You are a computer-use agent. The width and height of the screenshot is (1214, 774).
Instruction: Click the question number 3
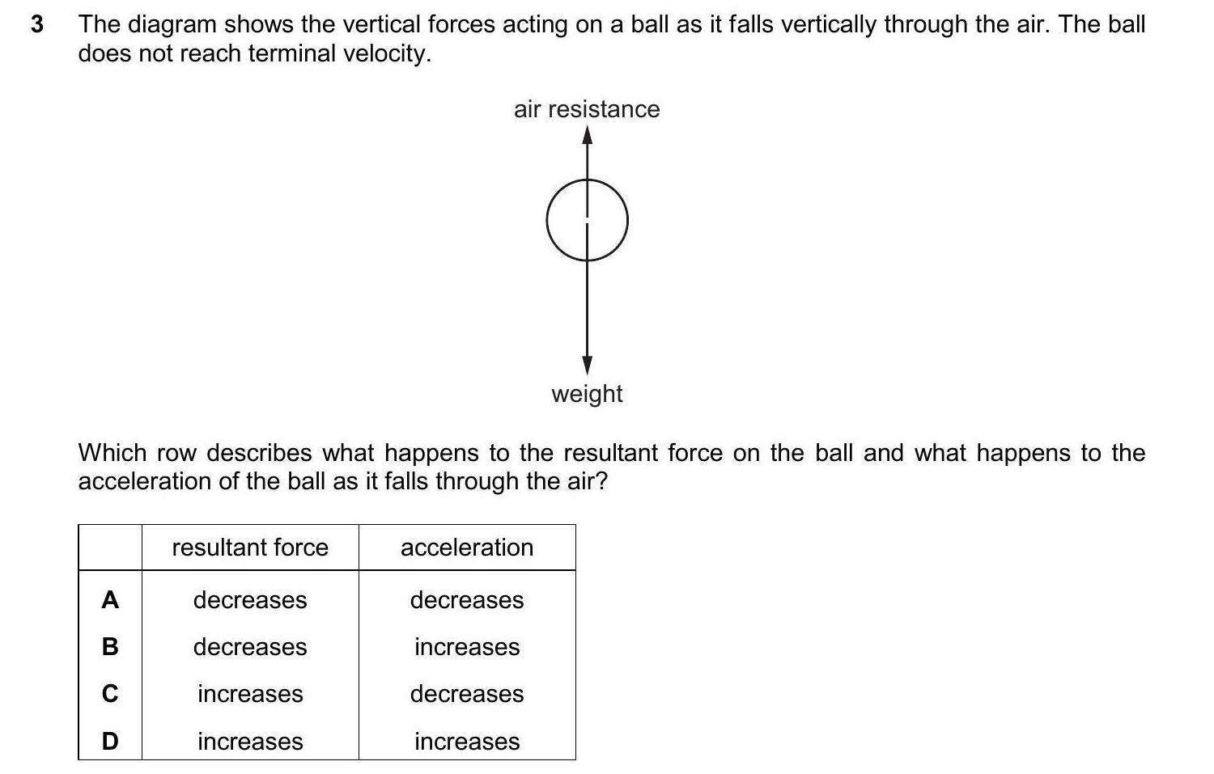tap(36, 24)
